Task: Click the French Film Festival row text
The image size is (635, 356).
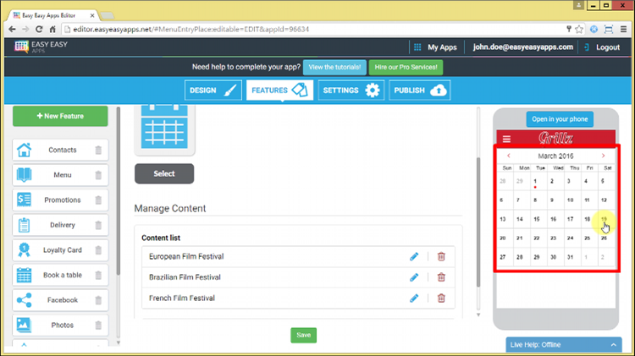Action: point(182,298)
